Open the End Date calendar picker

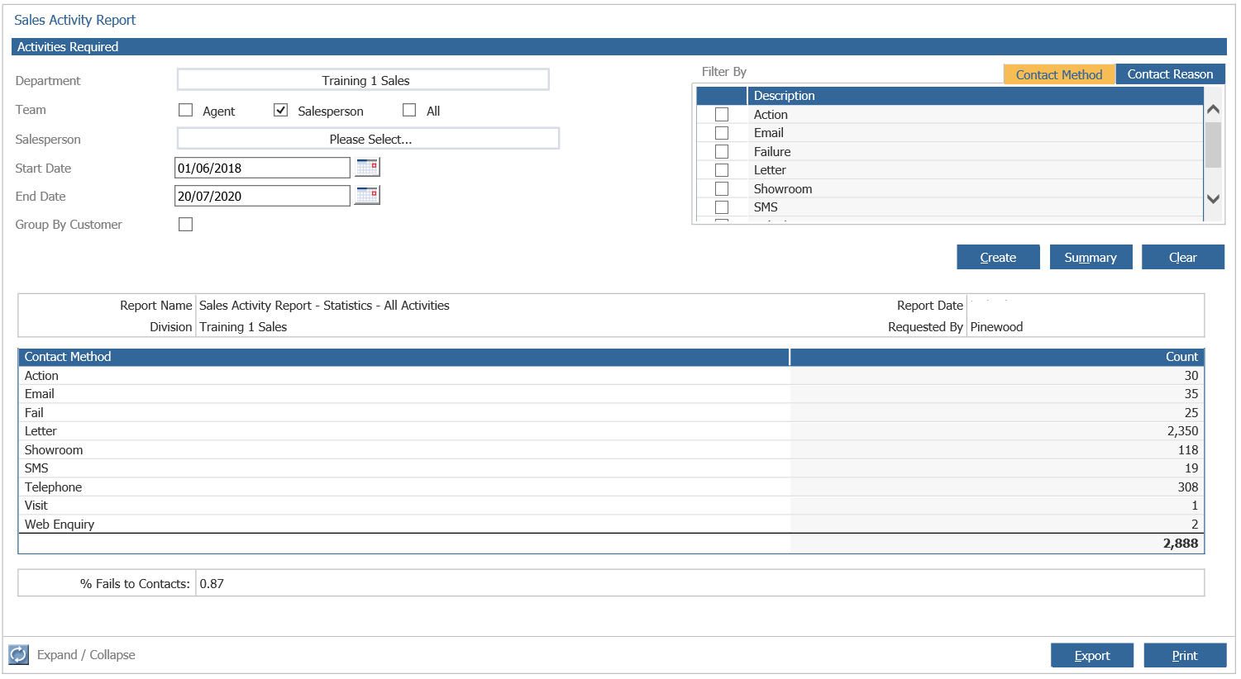tap(367, 196)
